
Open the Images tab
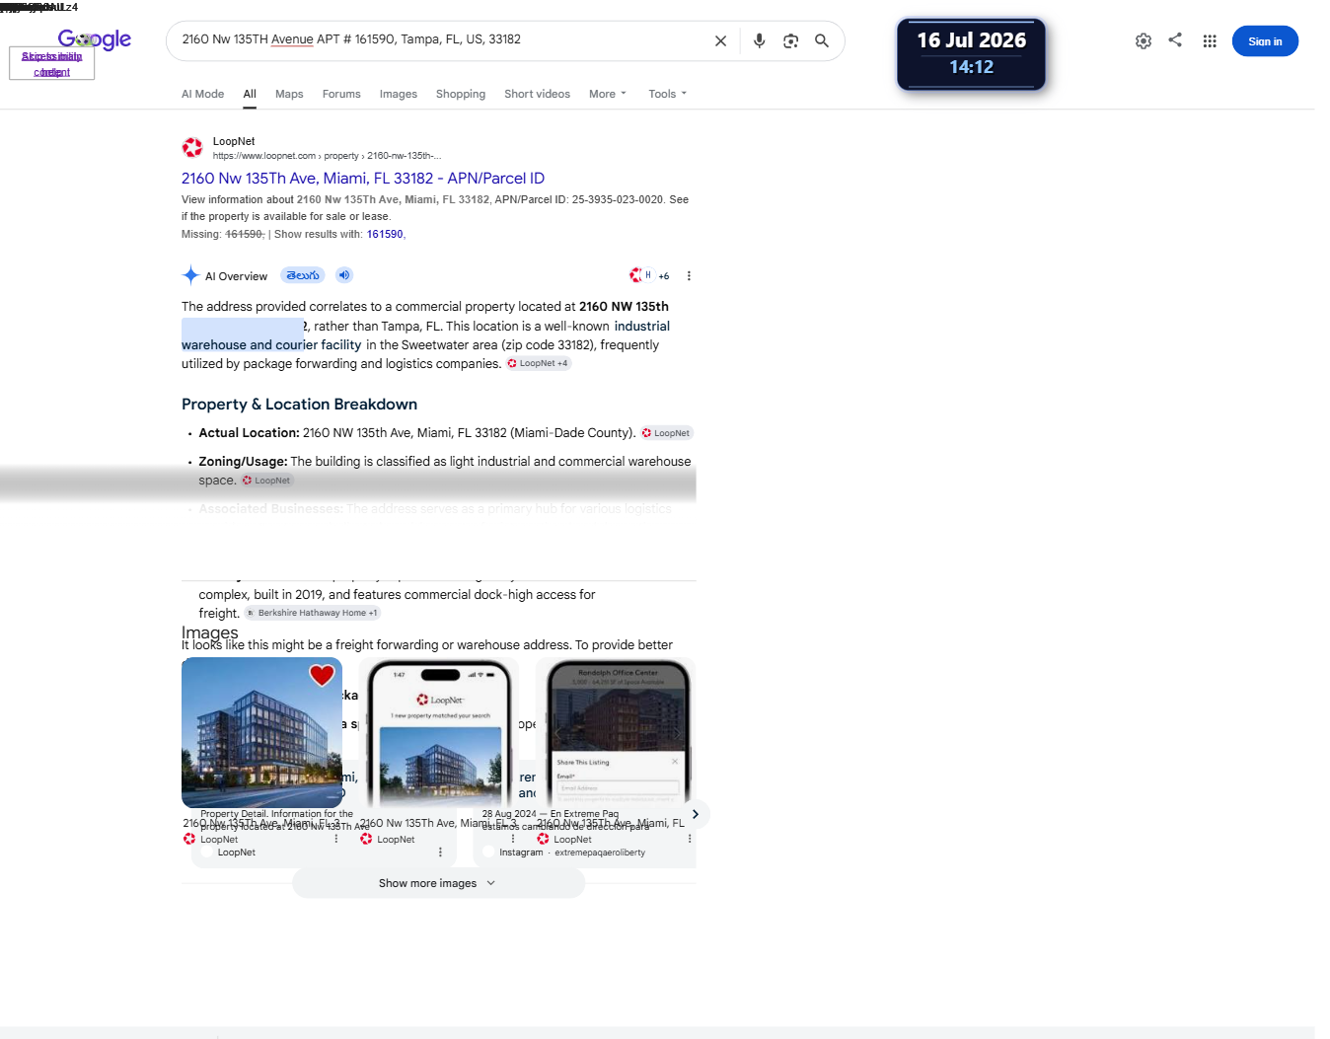click(399, 94)
